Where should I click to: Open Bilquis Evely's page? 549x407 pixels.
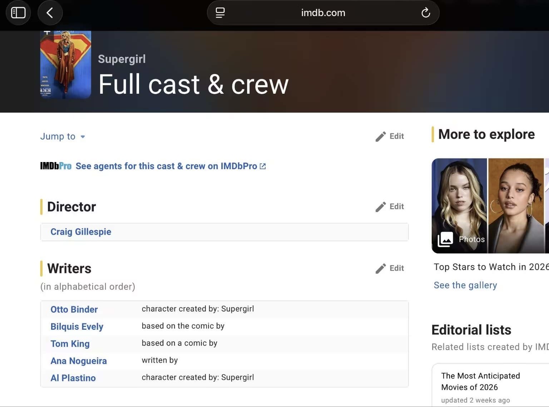77,327
